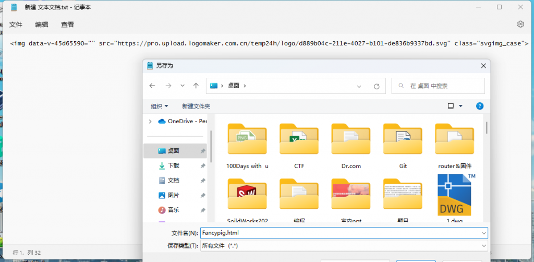Click the 在 桌面 中搜索 search box
The height and width of the screenshot is (262, 534).
pos(438,86)
